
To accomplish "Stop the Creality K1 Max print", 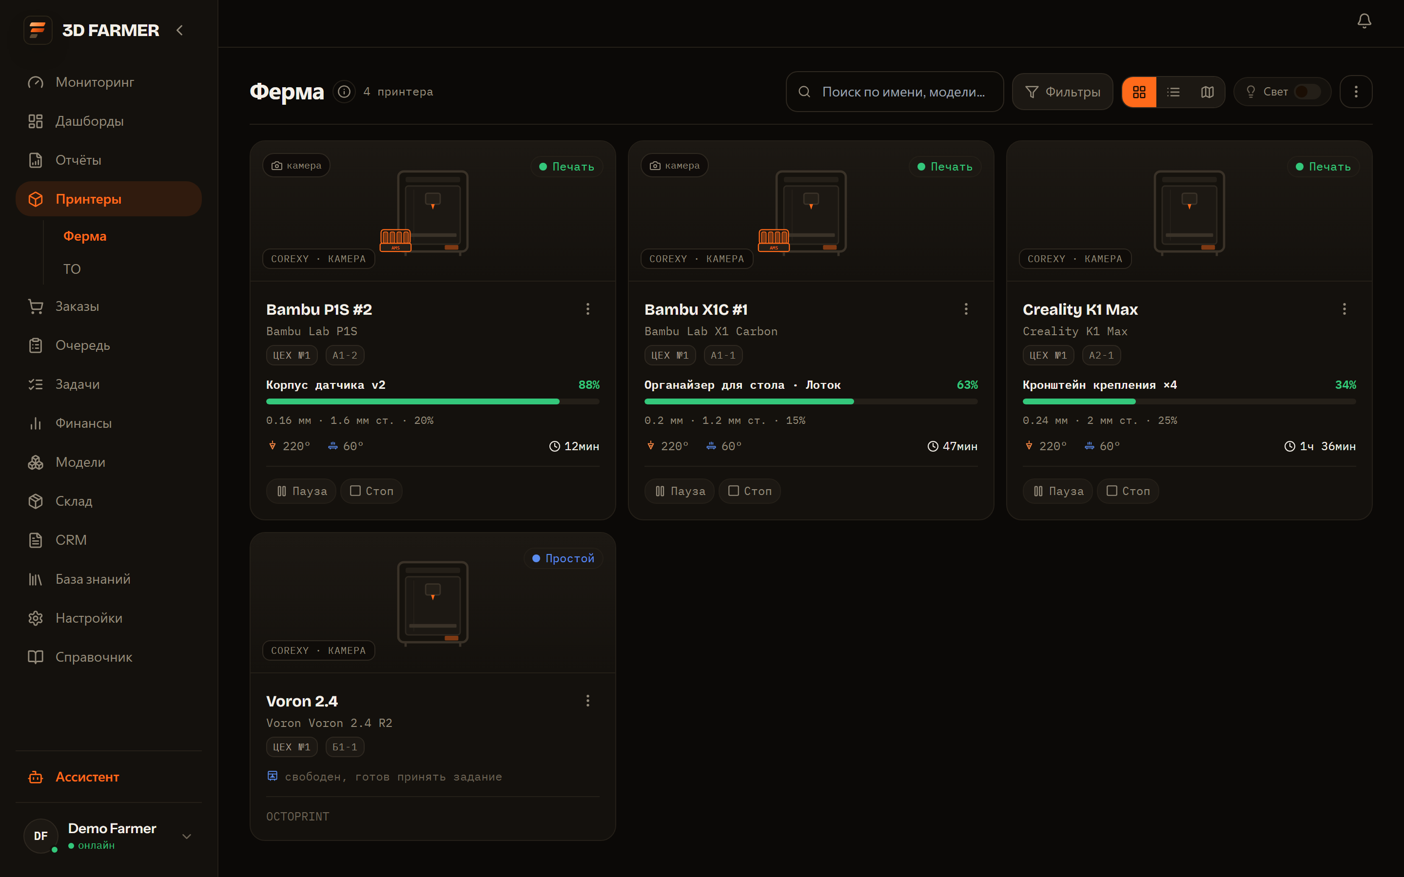I will click(x=1128, y=491).
